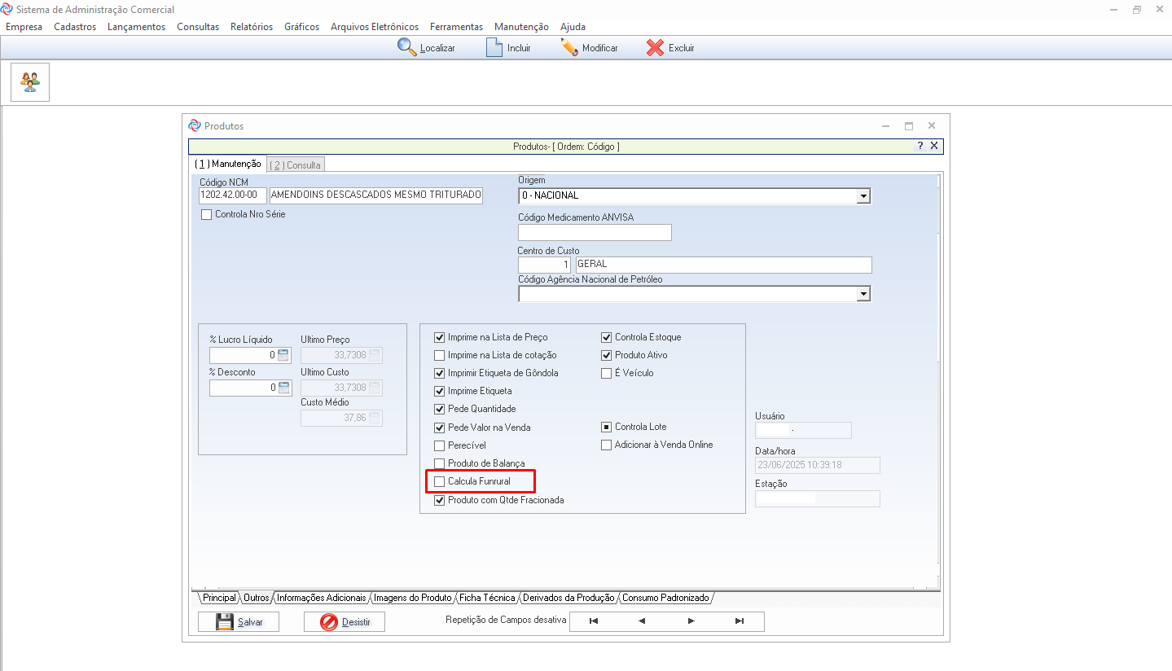Switch to the Ficha Técnica bottom tab
Screen dimensions: 1172x671
pyautogui.click(x=487, y=598)
